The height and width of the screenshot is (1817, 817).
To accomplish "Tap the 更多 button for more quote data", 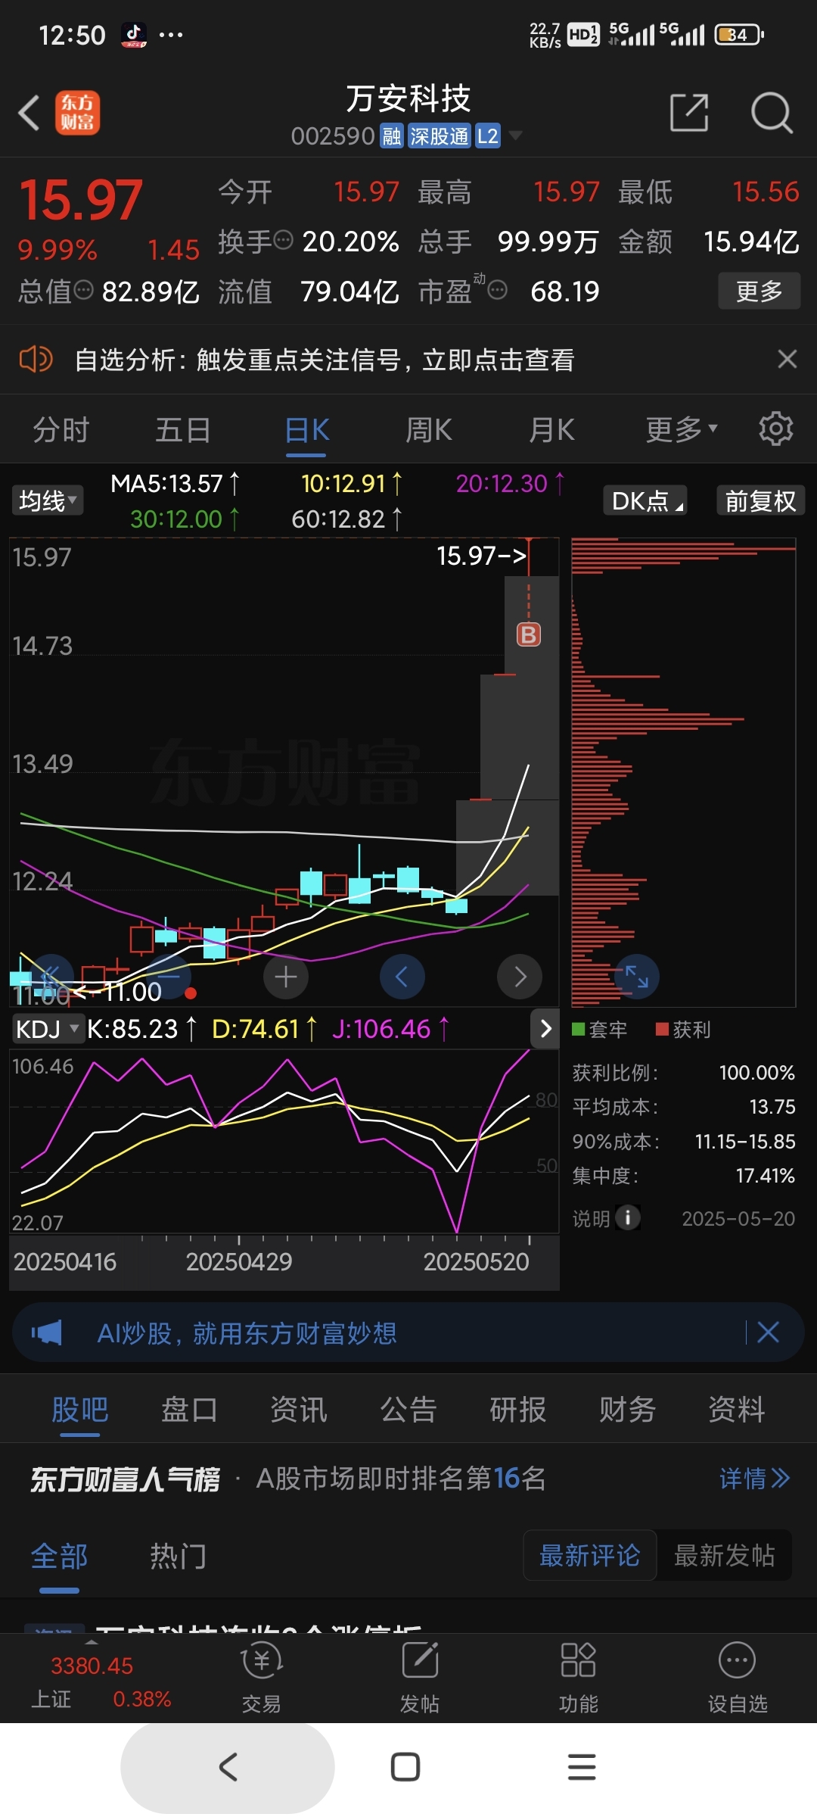I will (759, 291).
